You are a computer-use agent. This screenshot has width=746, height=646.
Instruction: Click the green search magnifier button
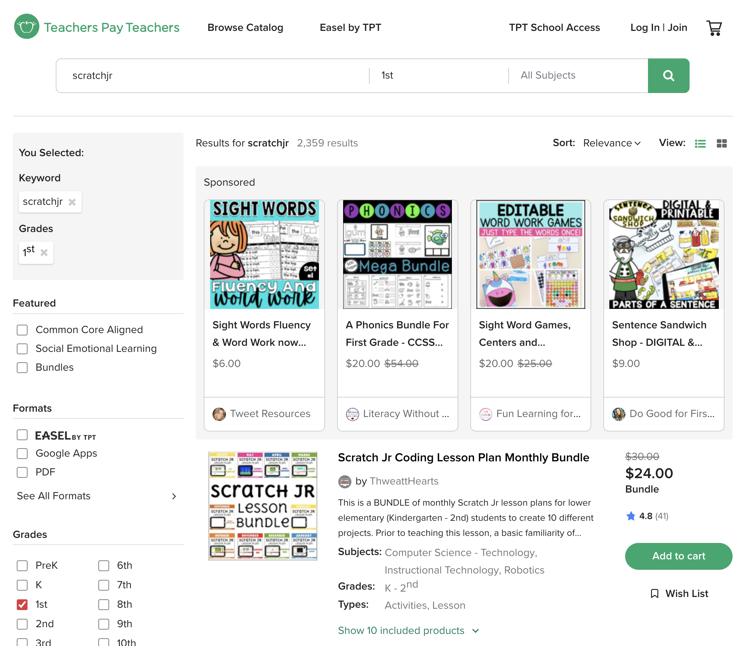pos(668,76)
